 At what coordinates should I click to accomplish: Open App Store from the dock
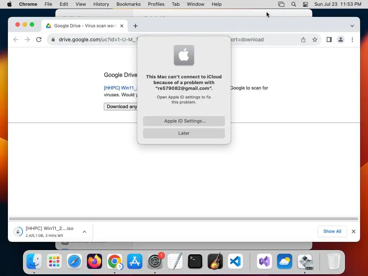(135, 261)
